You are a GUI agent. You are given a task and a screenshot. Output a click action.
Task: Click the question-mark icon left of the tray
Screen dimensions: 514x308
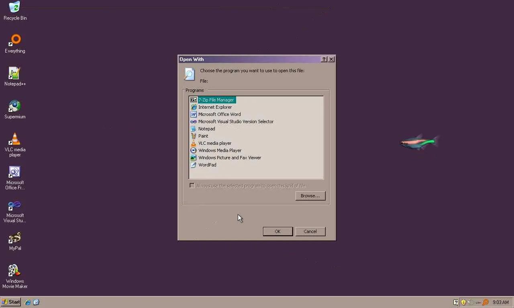click(456, 302)
